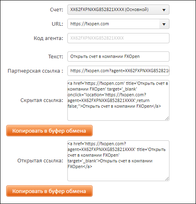The width and height of the screenshot is (196, 204).
Task: Click the Код агента label
Action: (x=49, y=38)
